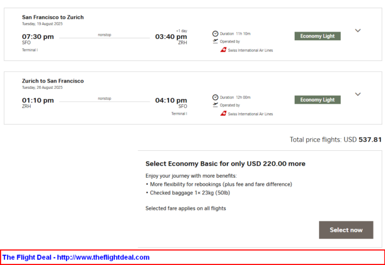Viewport: 385px width, 265px height.
Task: Expand the Zurich to San Francisco flight details
Action: 358,94
